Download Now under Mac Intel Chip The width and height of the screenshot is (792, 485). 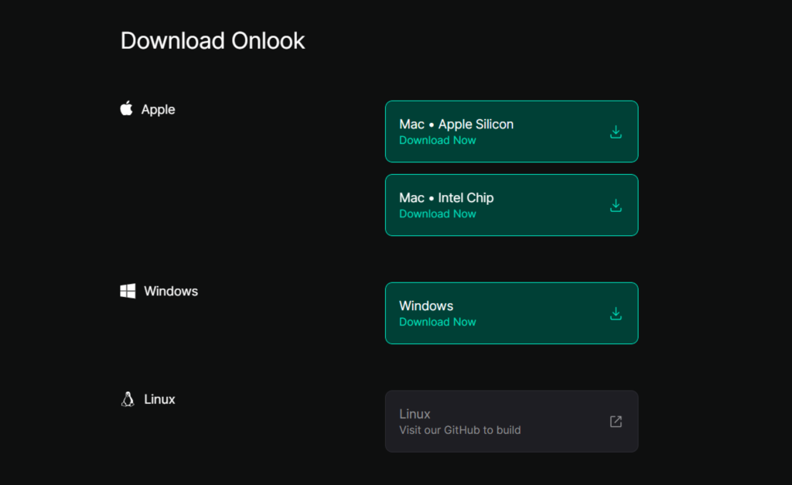coord(438,214)
